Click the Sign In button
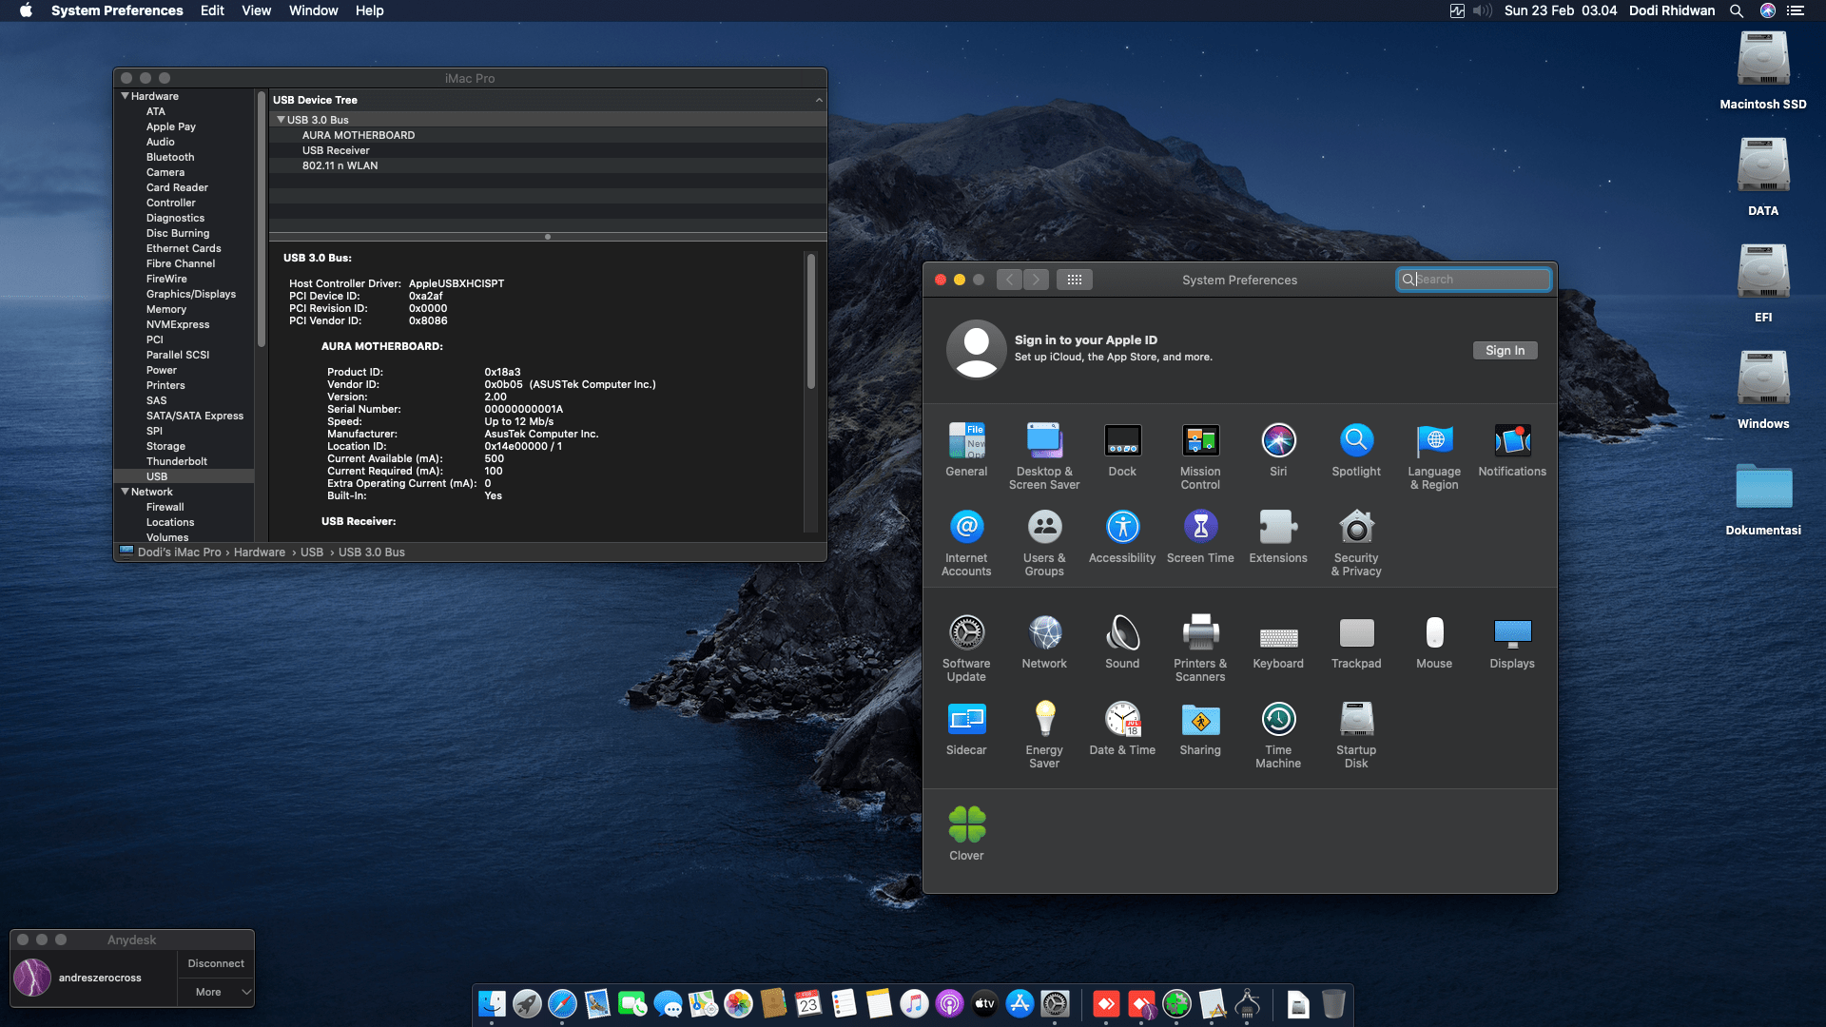Viewport: 1826px width, 1027px height. pyautogui.click(x=1505, y=350)
